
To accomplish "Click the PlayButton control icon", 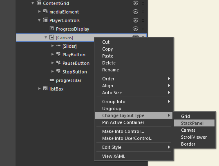I will (58, 54).
